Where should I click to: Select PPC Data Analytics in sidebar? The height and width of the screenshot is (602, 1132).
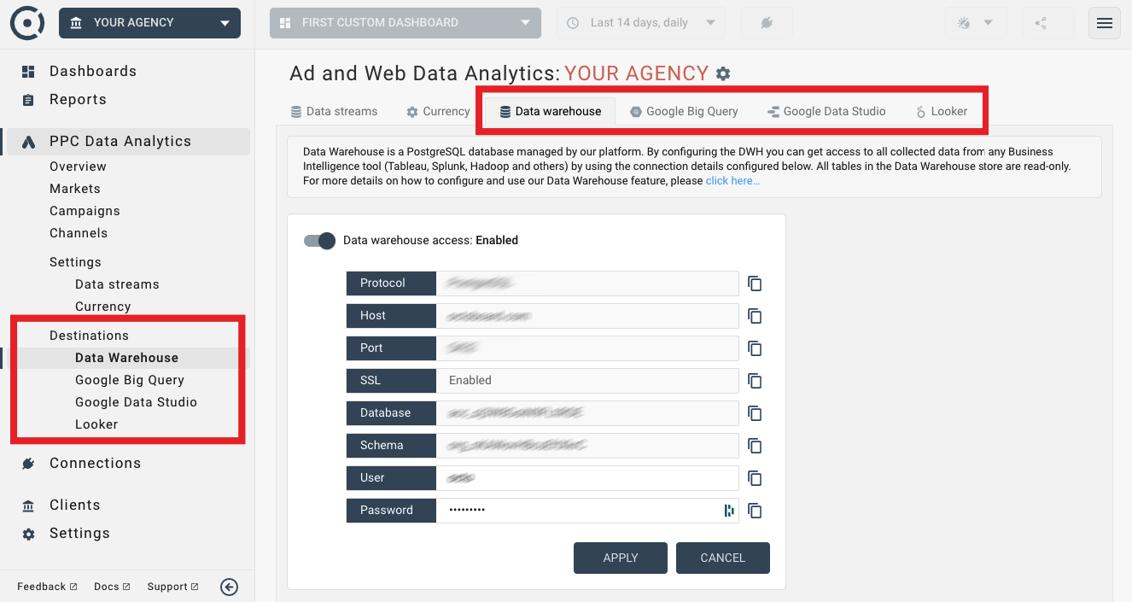(127, 142)
